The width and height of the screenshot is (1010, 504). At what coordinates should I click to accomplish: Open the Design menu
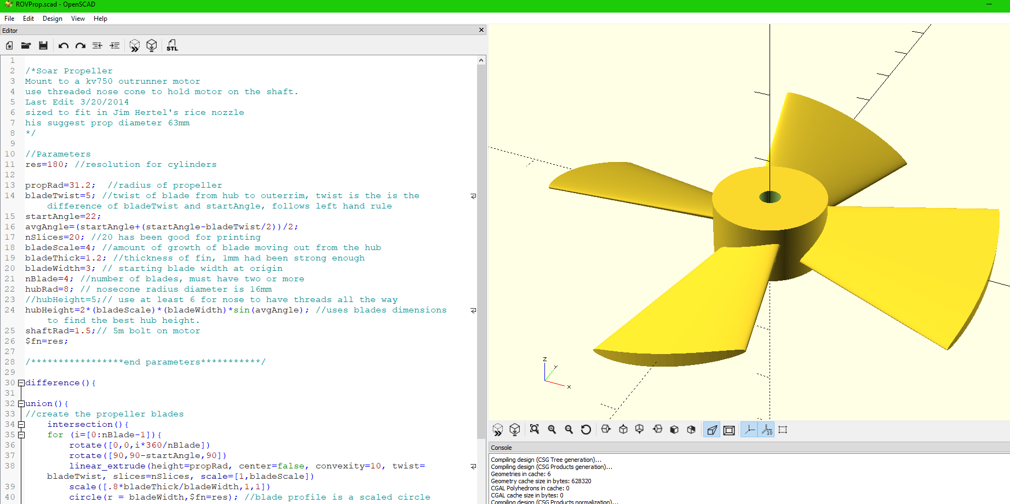pos(53,19)
